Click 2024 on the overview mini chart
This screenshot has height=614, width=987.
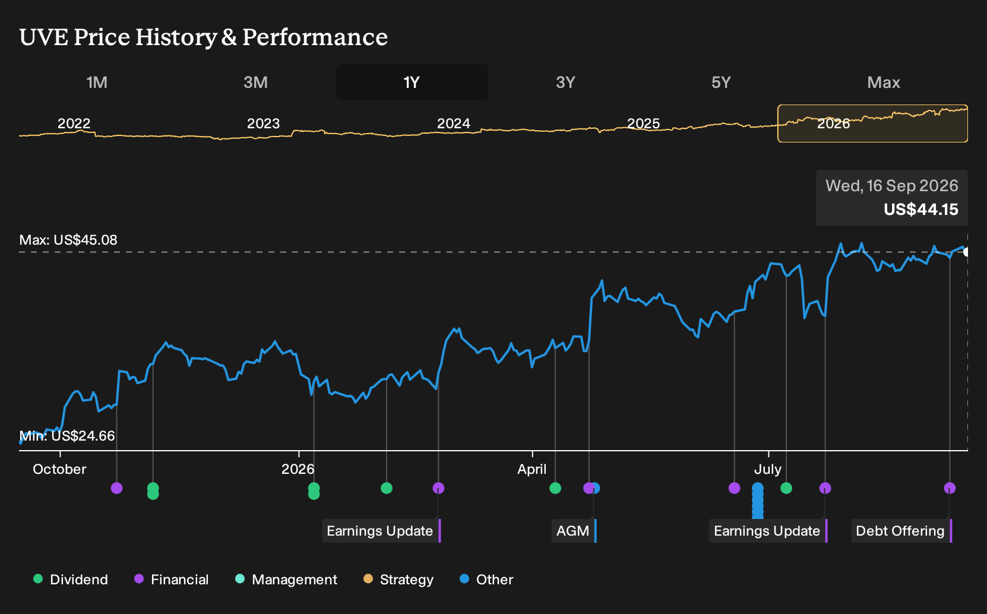click(453, 124)
